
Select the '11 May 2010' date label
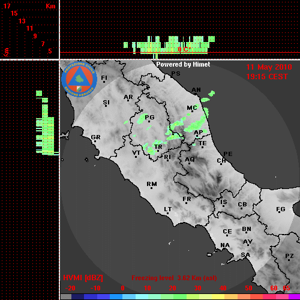[269, 67]
